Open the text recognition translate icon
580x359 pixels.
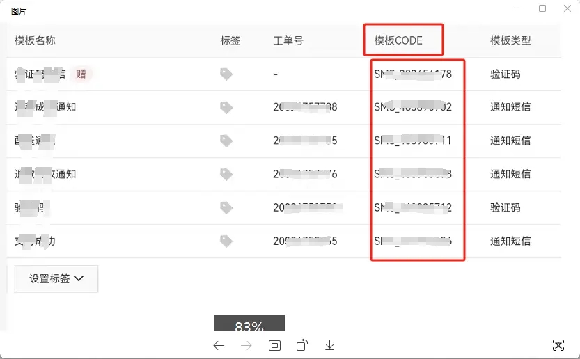[x=558, y=345]
